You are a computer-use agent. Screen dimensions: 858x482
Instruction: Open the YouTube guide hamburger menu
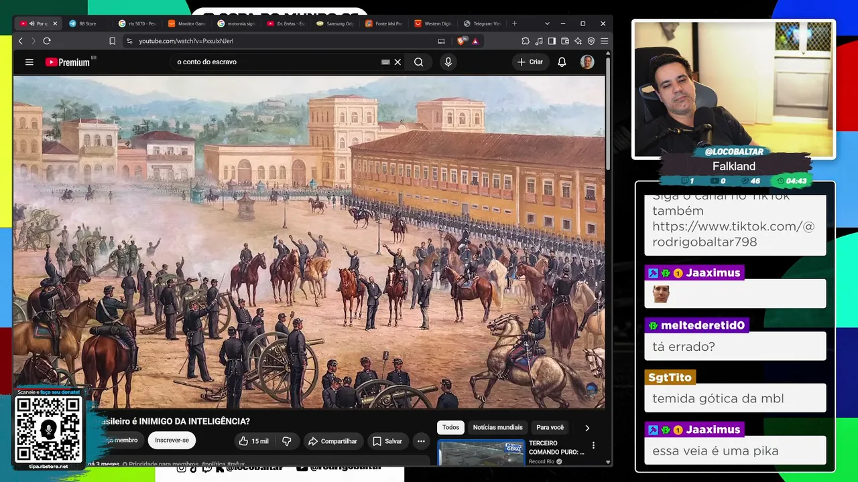coord(29,62)
